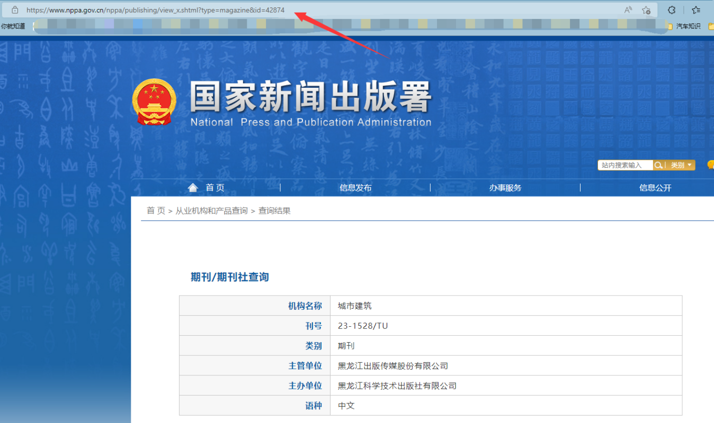Click the national emblem logo
714x423 pixels.
coord(154,102)
